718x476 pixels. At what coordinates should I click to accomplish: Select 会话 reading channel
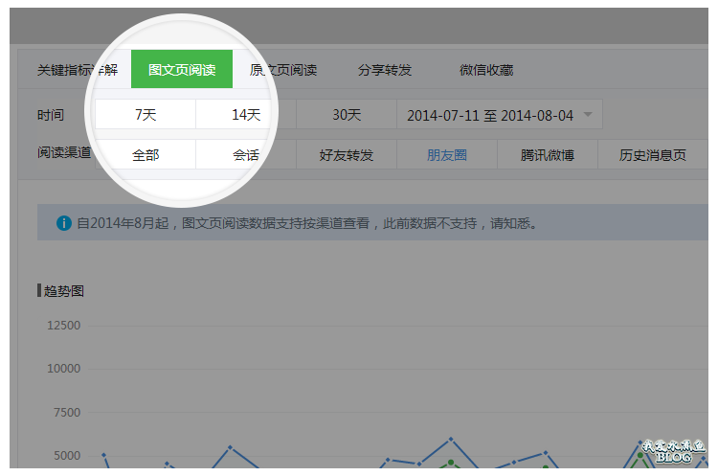click(246, 154)
